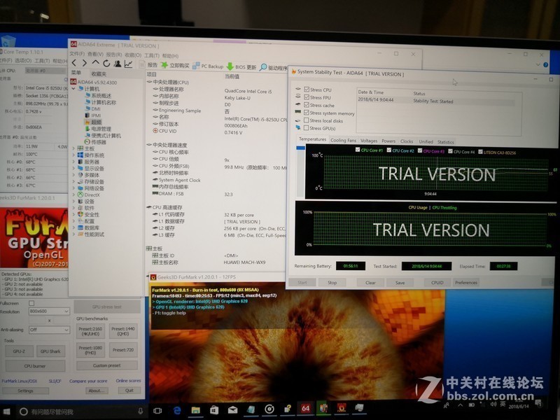Uncheck the Stress cache checkbox
Image resolution: width=560 pixels, height=420 pixels.
(307, 105)
